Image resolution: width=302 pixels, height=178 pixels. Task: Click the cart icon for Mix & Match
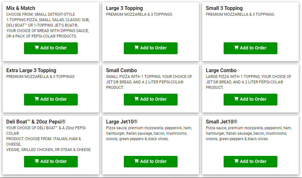pyautogui.click(x=37, y=47)
